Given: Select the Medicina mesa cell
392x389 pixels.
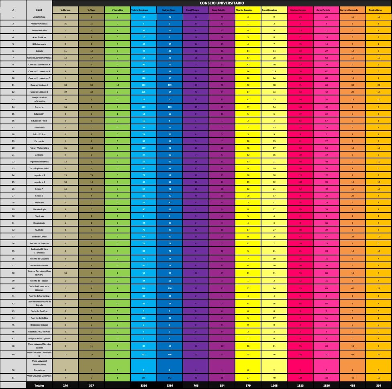Looking at the screenshot, I should coord(39,203).
